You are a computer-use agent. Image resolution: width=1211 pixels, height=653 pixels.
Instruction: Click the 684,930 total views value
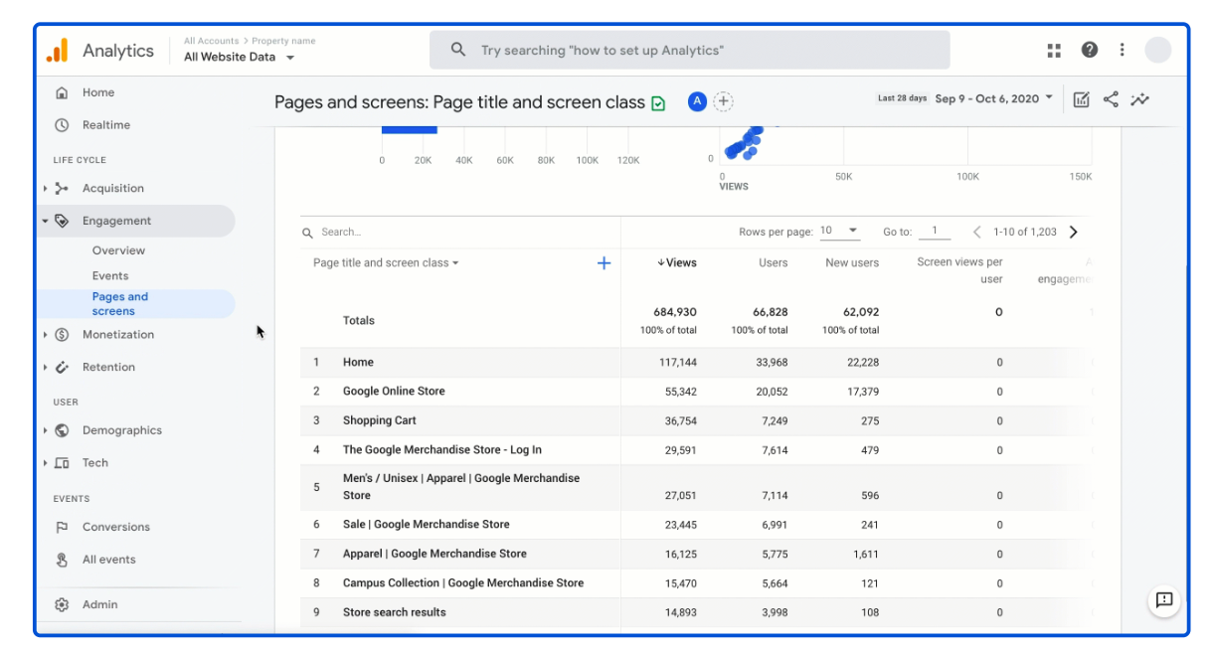click(x=675, y=312)
